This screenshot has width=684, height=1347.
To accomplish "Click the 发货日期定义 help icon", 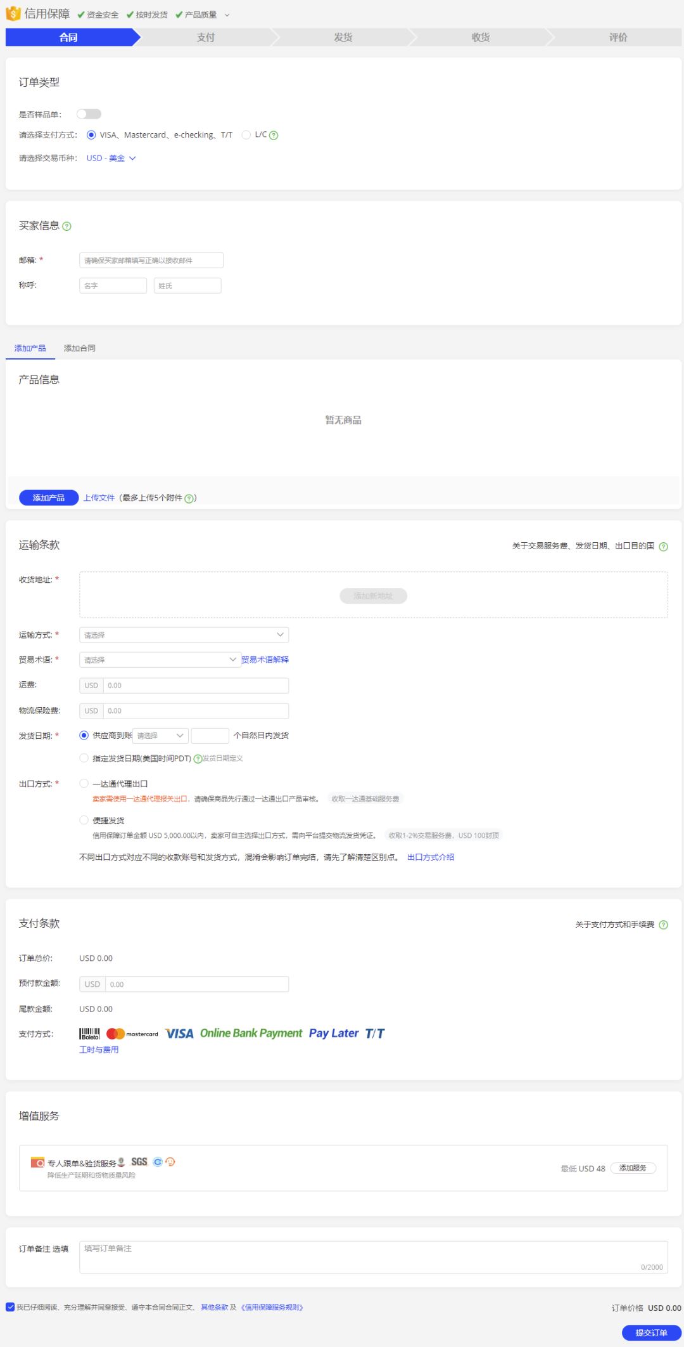I will point(198,759).
